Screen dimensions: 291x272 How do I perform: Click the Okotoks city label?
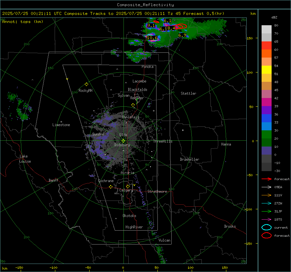pyautogui.click(x=129, y=216)
